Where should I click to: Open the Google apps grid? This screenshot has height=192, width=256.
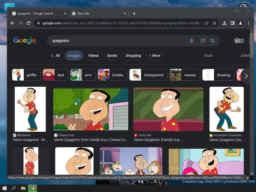click(242, 41)
